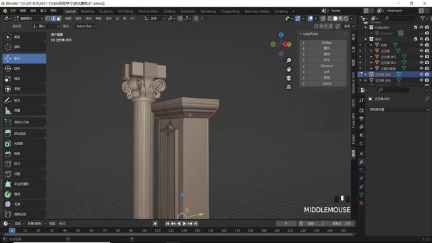This screenshot has height=243, width=432.
Task: Open the green Object Data properties tab
Action: point(362,195)
